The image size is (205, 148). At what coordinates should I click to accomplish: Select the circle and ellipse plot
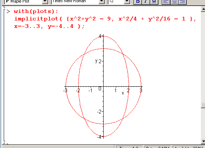coord(103,86)
